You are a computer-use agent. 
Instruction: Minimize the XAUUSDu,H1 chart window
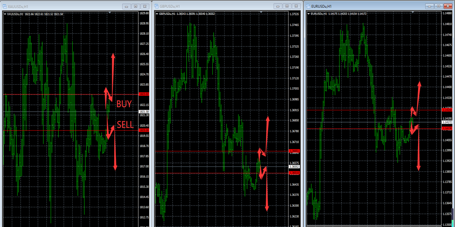pyautogui.click(x=126, y=7)
